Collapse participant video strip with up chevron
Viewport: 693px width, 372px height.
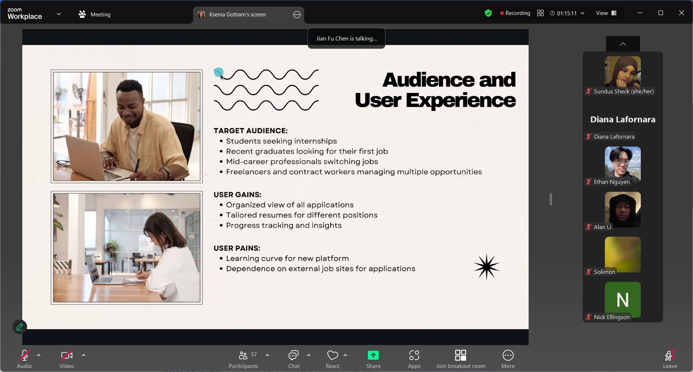(622, 44)
